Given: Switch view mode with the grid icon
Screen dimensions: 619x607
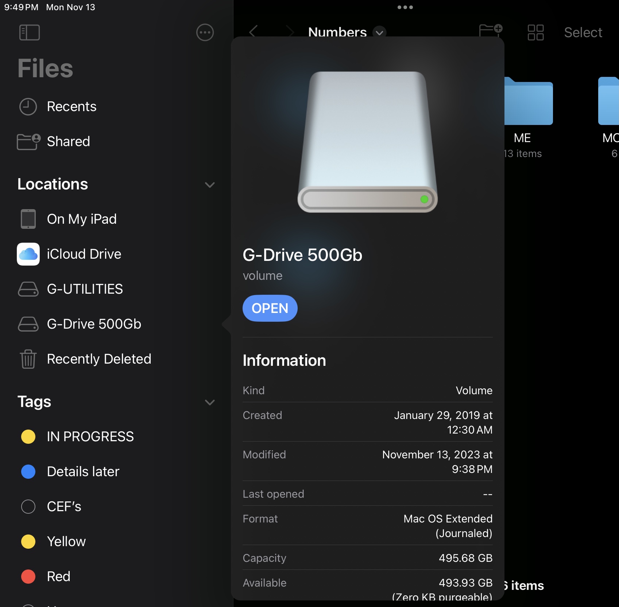Looking at the screenshot, I should tap(535, 32).
